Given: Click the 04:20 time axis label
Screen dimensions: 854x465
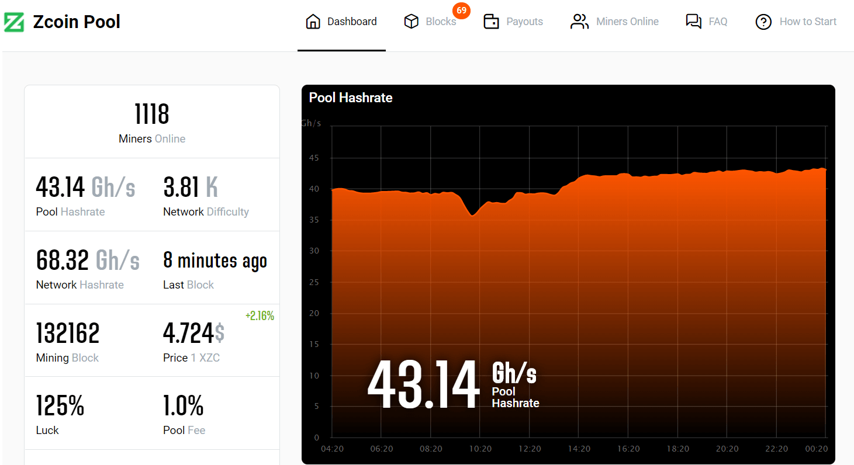Looking at the screenshot, I should (332, 449).
